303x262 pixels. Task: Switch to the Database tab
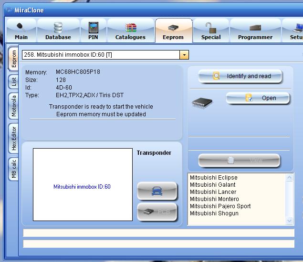(x=58, y=30)
